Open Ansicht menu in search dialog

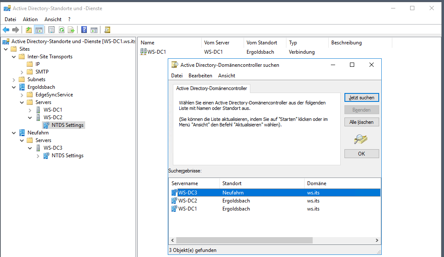pyautogui.click(x=227, y=75)
